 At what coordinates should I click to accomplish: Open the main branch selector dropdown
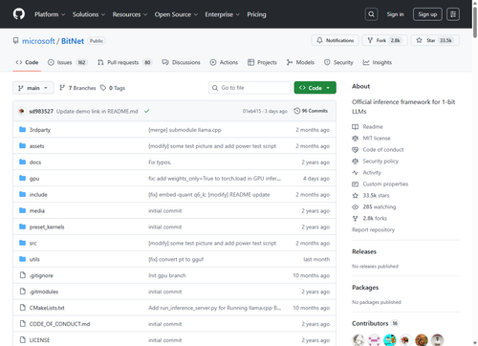pyautogui.click(x=33, y=88)
